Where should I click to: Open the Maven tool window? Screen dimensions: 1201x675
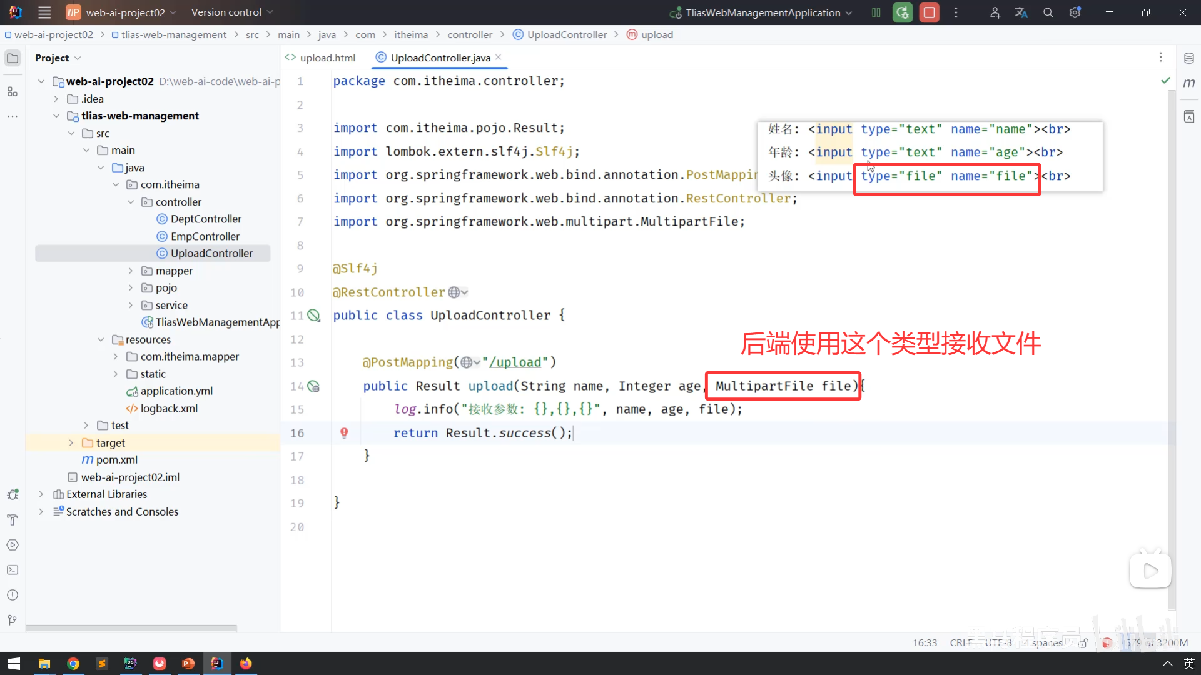[1188, 83]
